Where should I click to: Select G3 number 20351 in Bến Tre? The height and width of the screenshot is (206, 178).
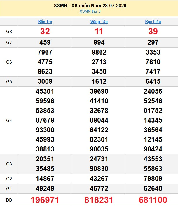[x=45, y=159]
